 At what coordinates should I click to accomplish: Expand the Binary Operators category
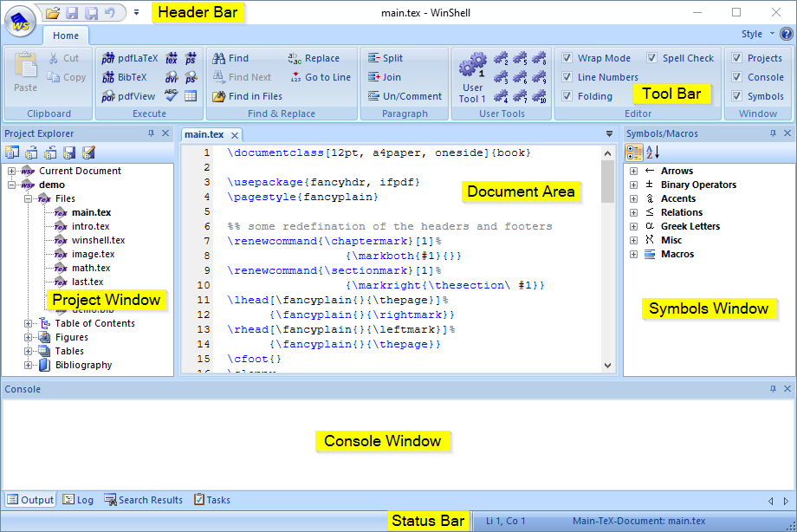coord(633,185)
